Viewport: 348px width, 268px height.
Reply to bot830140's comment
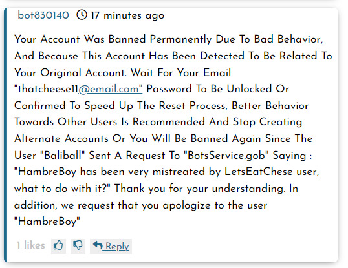111,246
